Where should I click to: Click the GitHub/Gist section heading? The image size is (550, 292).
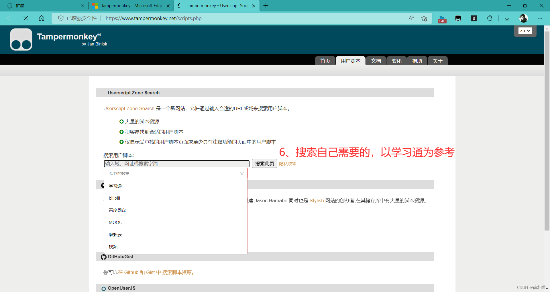pyautogui.click(x=121, y=257)
